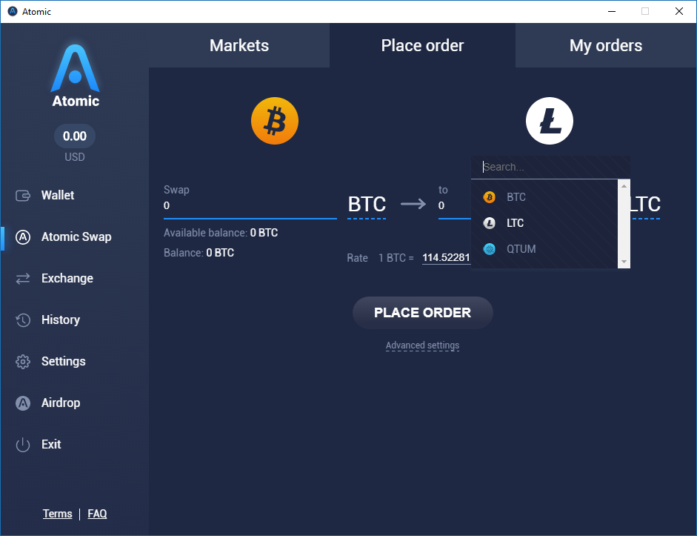Focus the Swap amount input field

click(x=250, y=205)
